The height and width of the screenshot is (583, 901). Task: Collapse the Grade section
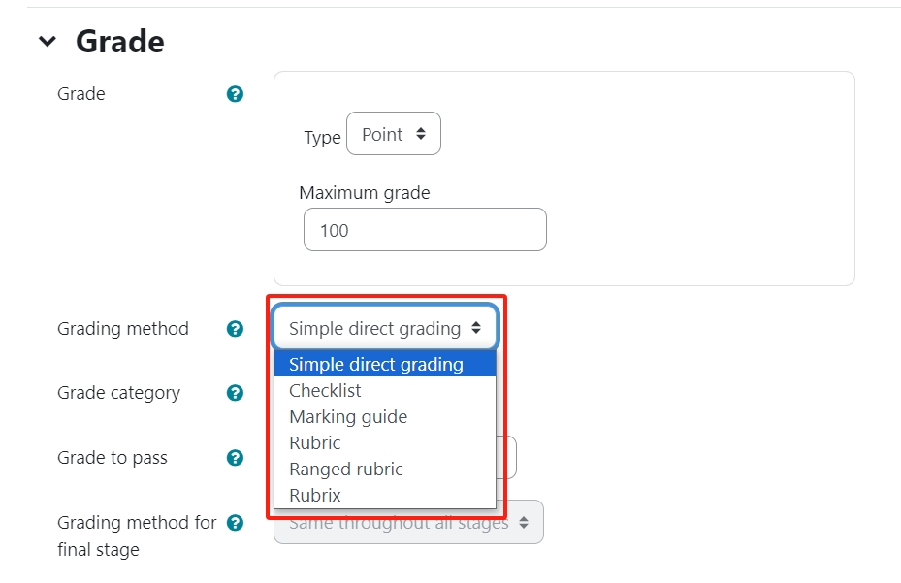[x=49, y=40]
